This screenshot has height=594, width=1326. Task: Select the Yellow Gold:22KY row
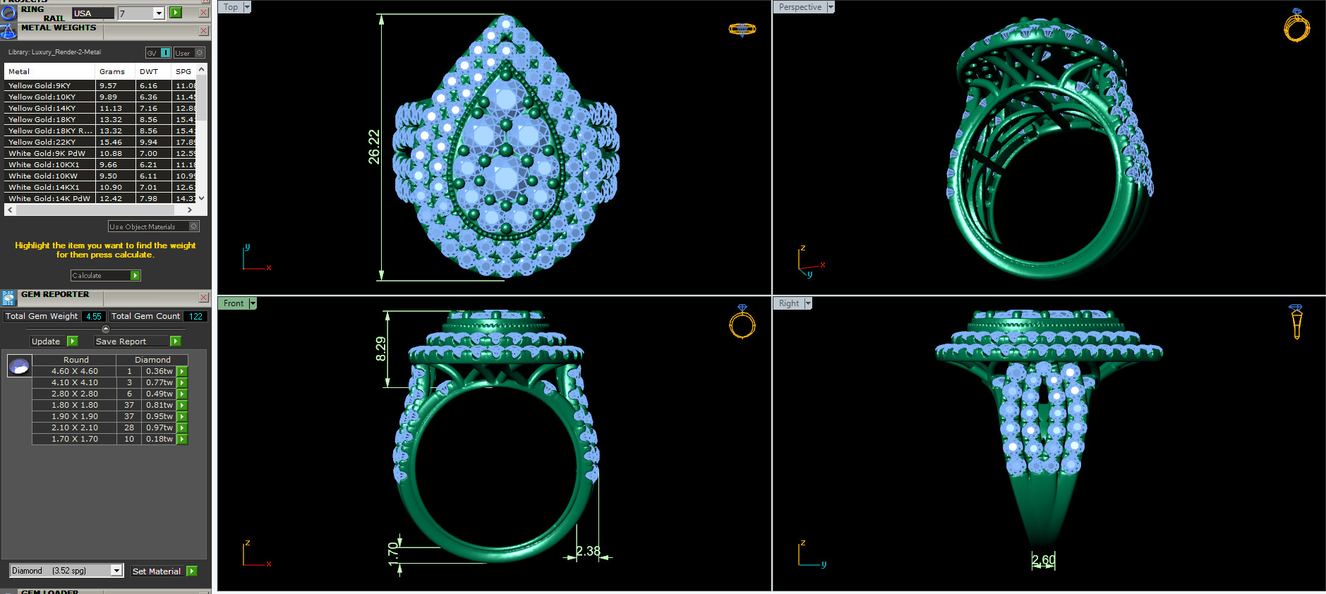pos(100,142)
